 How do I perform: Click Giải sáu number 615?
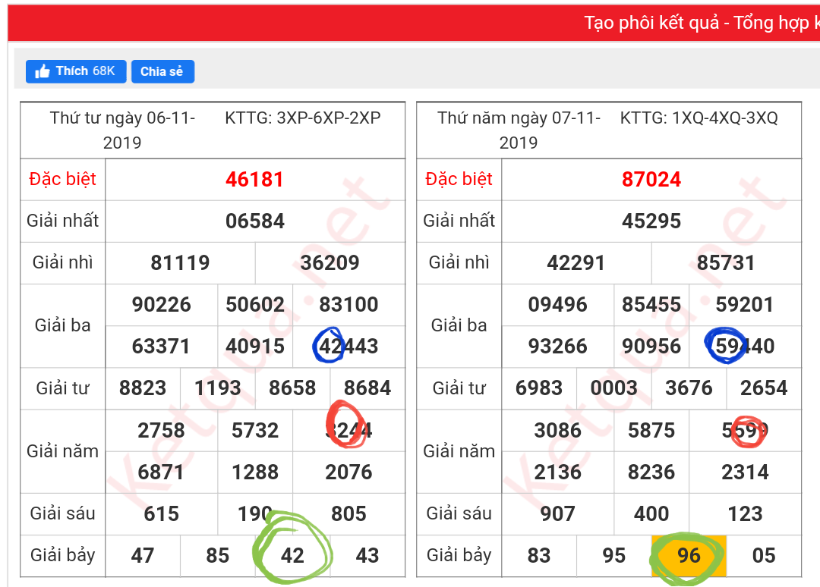click(161, 513)
